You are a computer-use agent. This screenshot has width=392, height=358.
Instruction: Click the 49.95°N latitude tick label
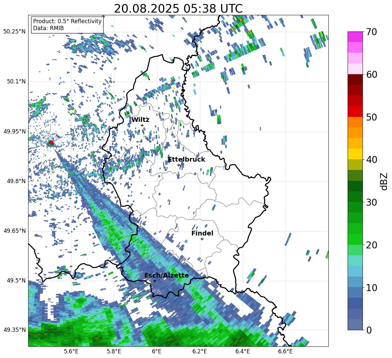click(15, 131)
